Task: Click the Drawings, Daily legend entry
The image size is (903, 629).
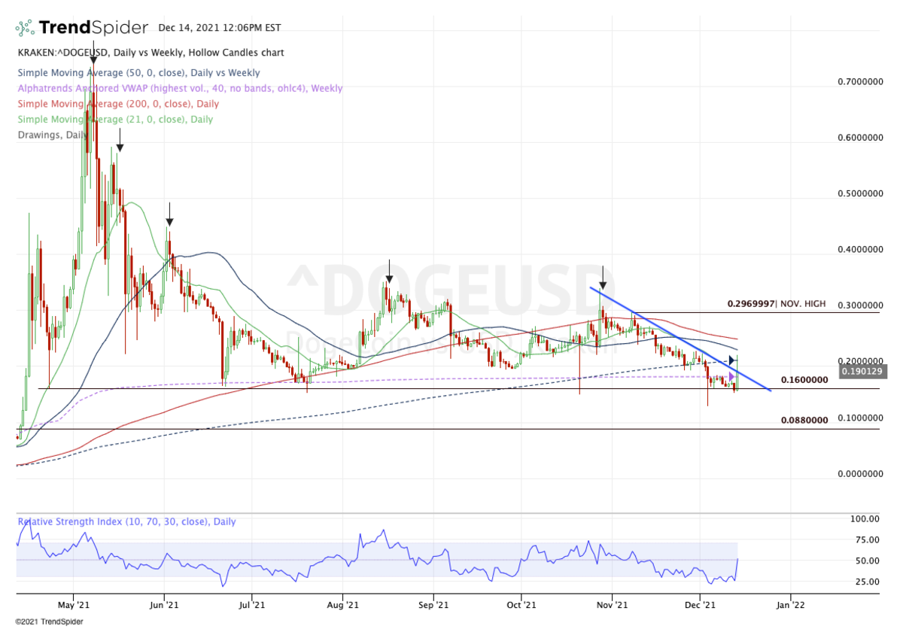Action: (48, 134)
